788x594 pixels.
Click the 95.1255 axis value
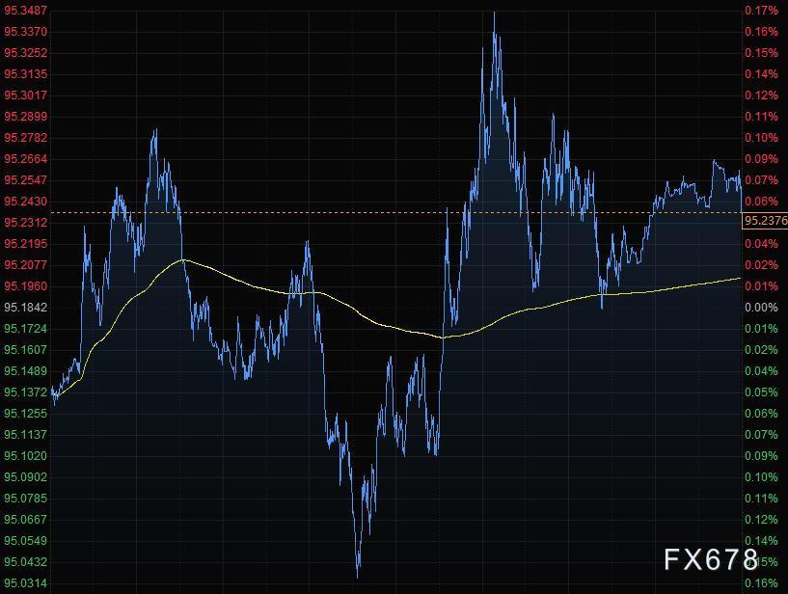[x=26, y=413]
